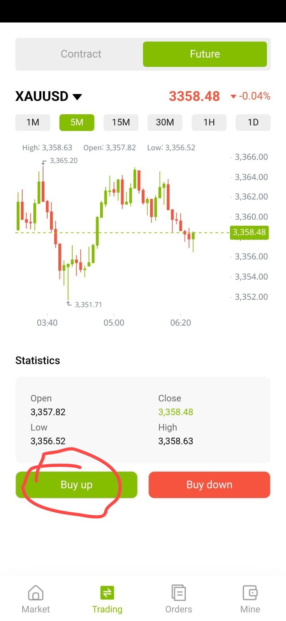The image size is (286, 621).
Task: Switch to the Future mode
Action: point(205,54)
